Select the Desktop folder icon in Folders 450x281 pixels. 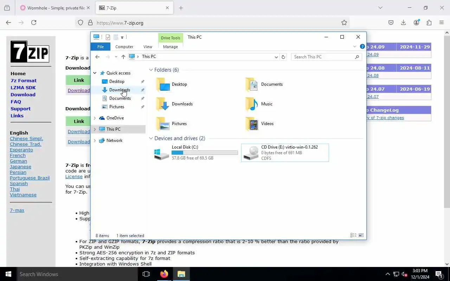point(162,84)
